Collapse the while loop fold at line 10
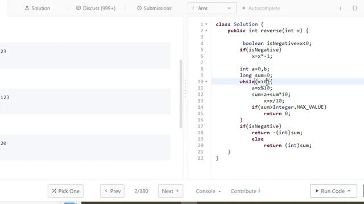Image resolution: width=364 pixels, height=204 pixels. pos(206,82)
